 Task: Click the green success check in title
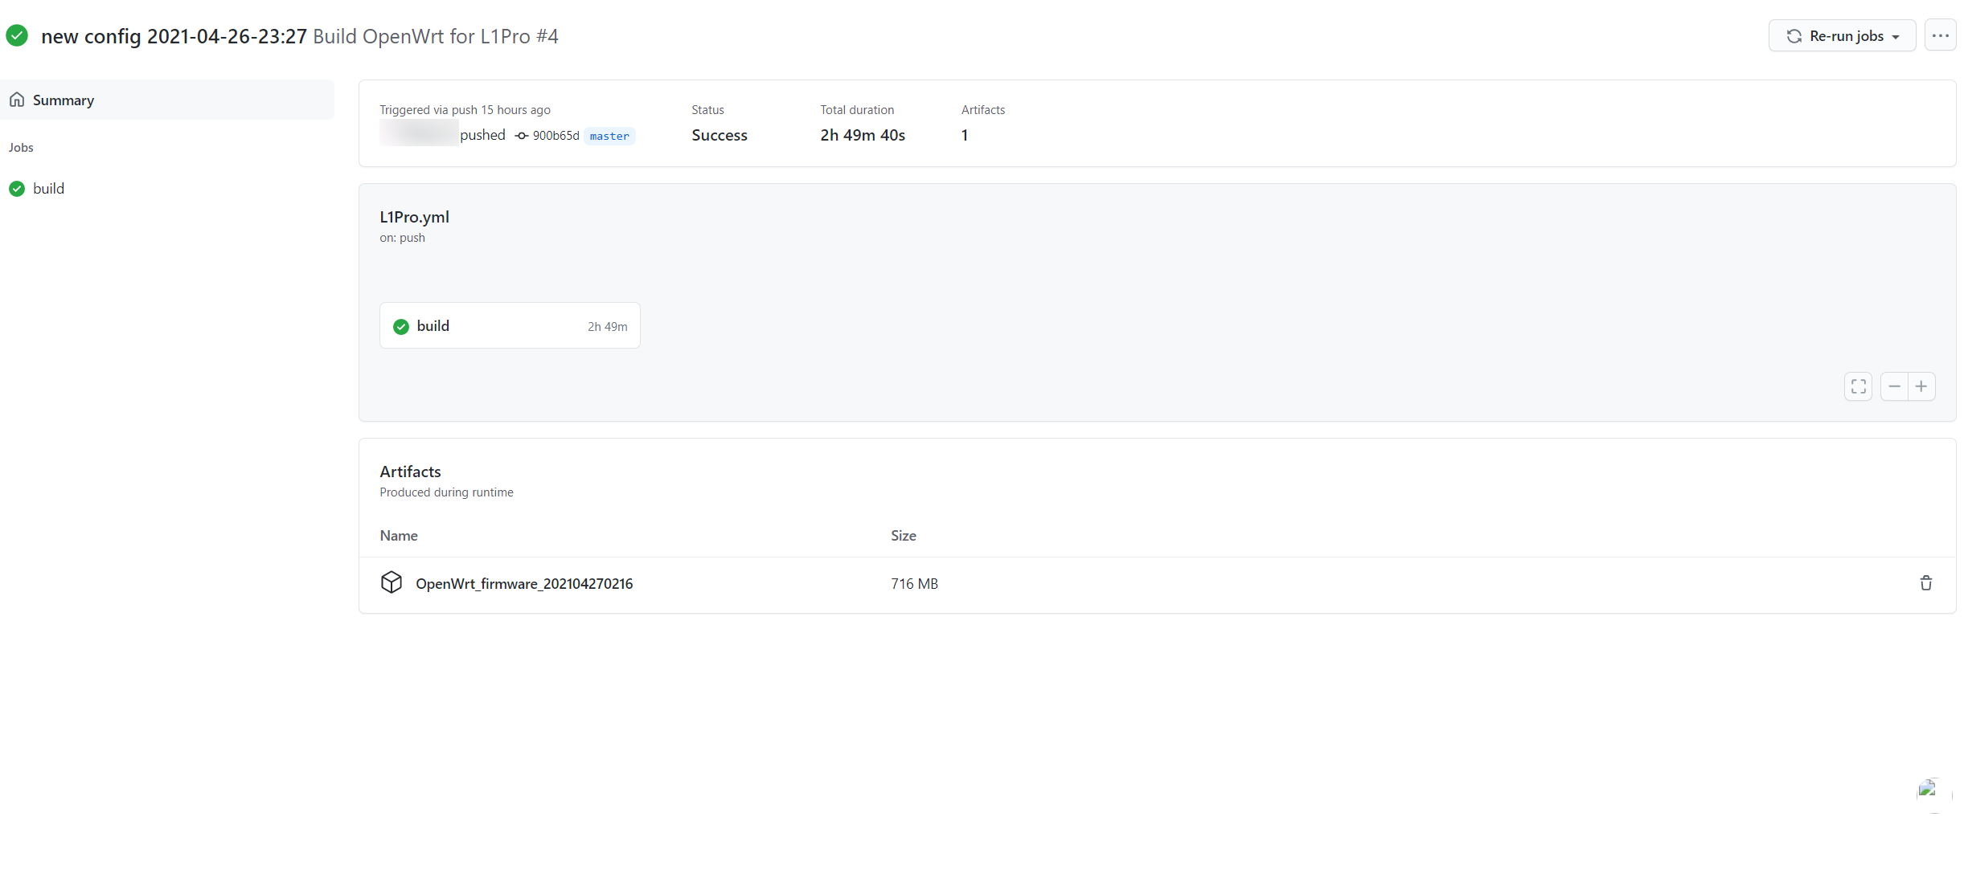(17, 35)
